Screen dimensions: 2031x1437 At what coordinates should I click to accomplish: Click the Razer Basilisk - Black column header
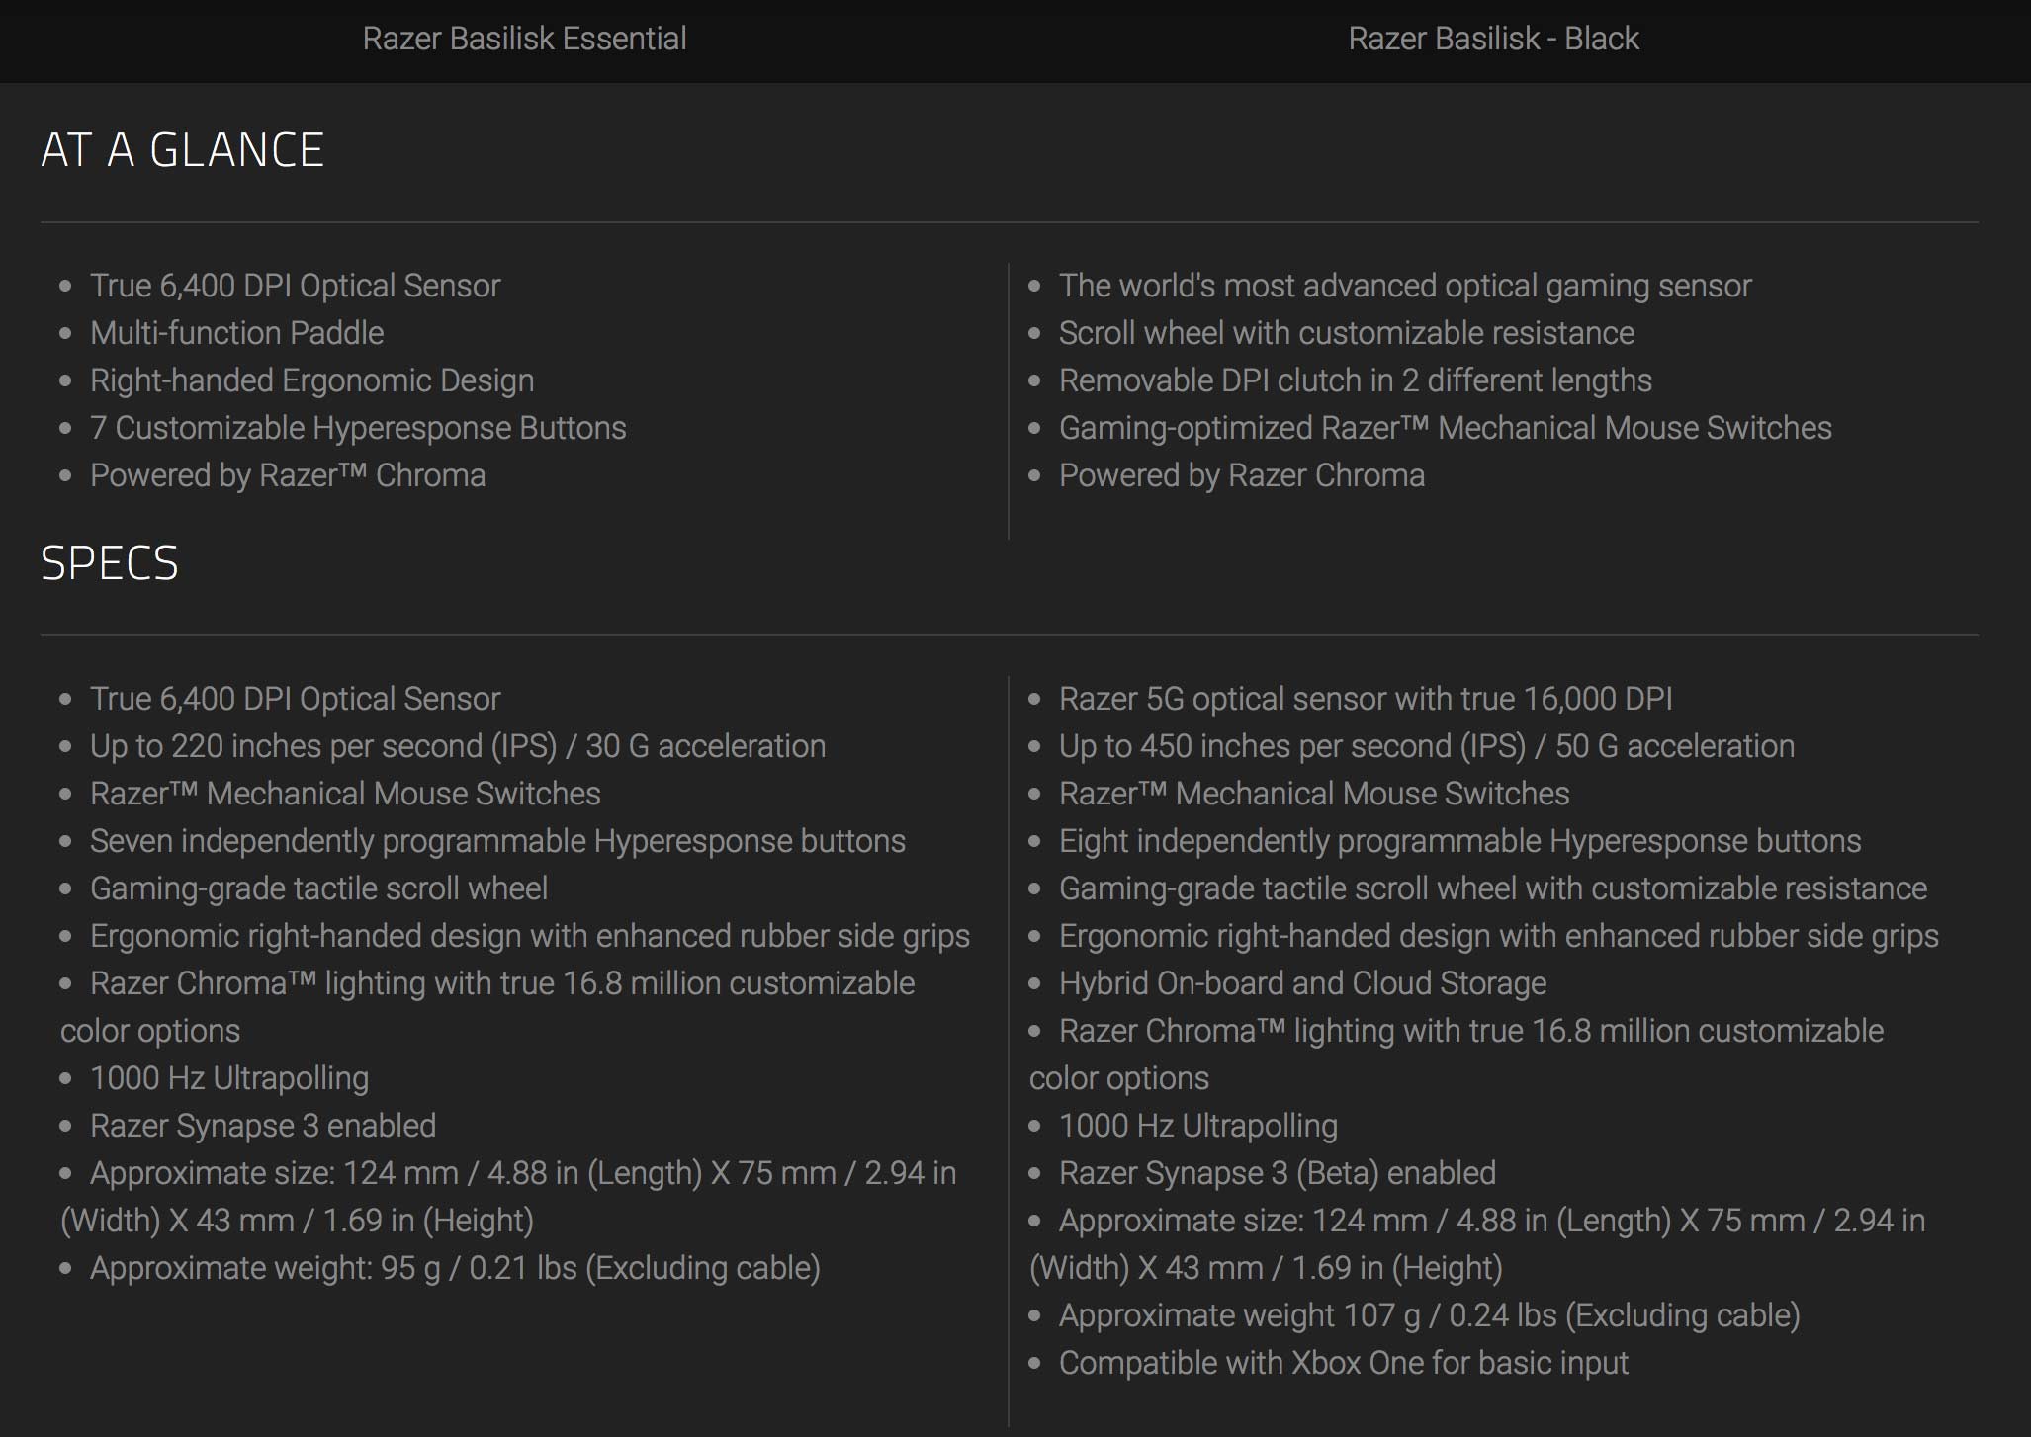pos(1493,39)
